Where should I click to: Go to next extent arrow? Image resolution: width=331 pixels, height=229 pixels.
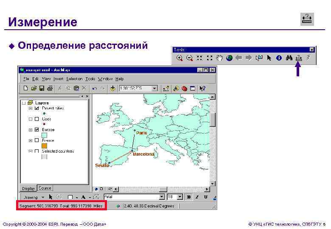pyautogui.click(x=249, y=58)
